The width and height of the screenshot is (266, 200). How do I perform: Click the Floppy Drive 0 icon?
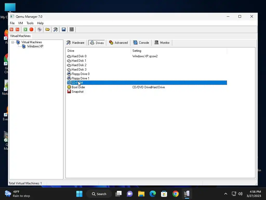[x=69, y=74]
